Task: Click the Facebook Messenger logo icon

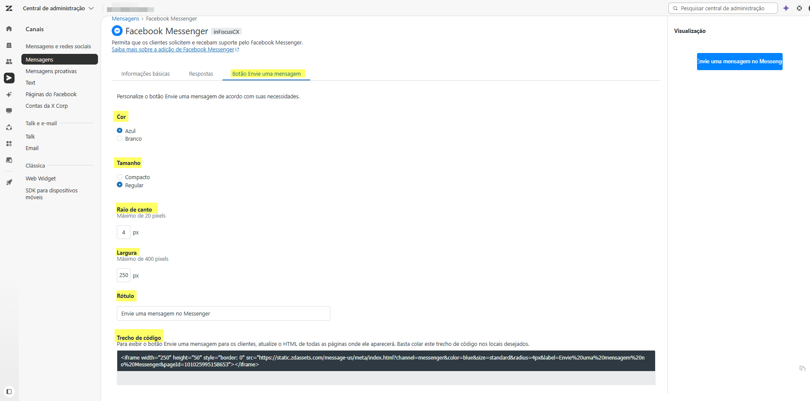Action: point(117,31)
